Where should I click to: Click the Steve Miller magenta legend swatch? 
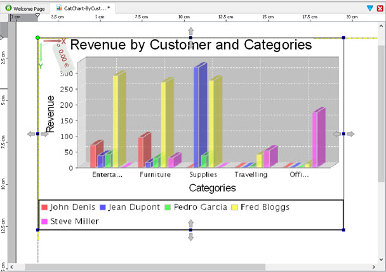click(44, 221)
